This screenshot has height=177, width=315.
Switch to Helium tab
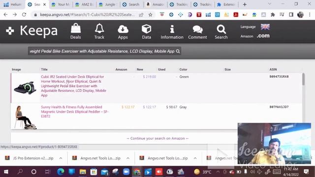[x=12, y=4]
